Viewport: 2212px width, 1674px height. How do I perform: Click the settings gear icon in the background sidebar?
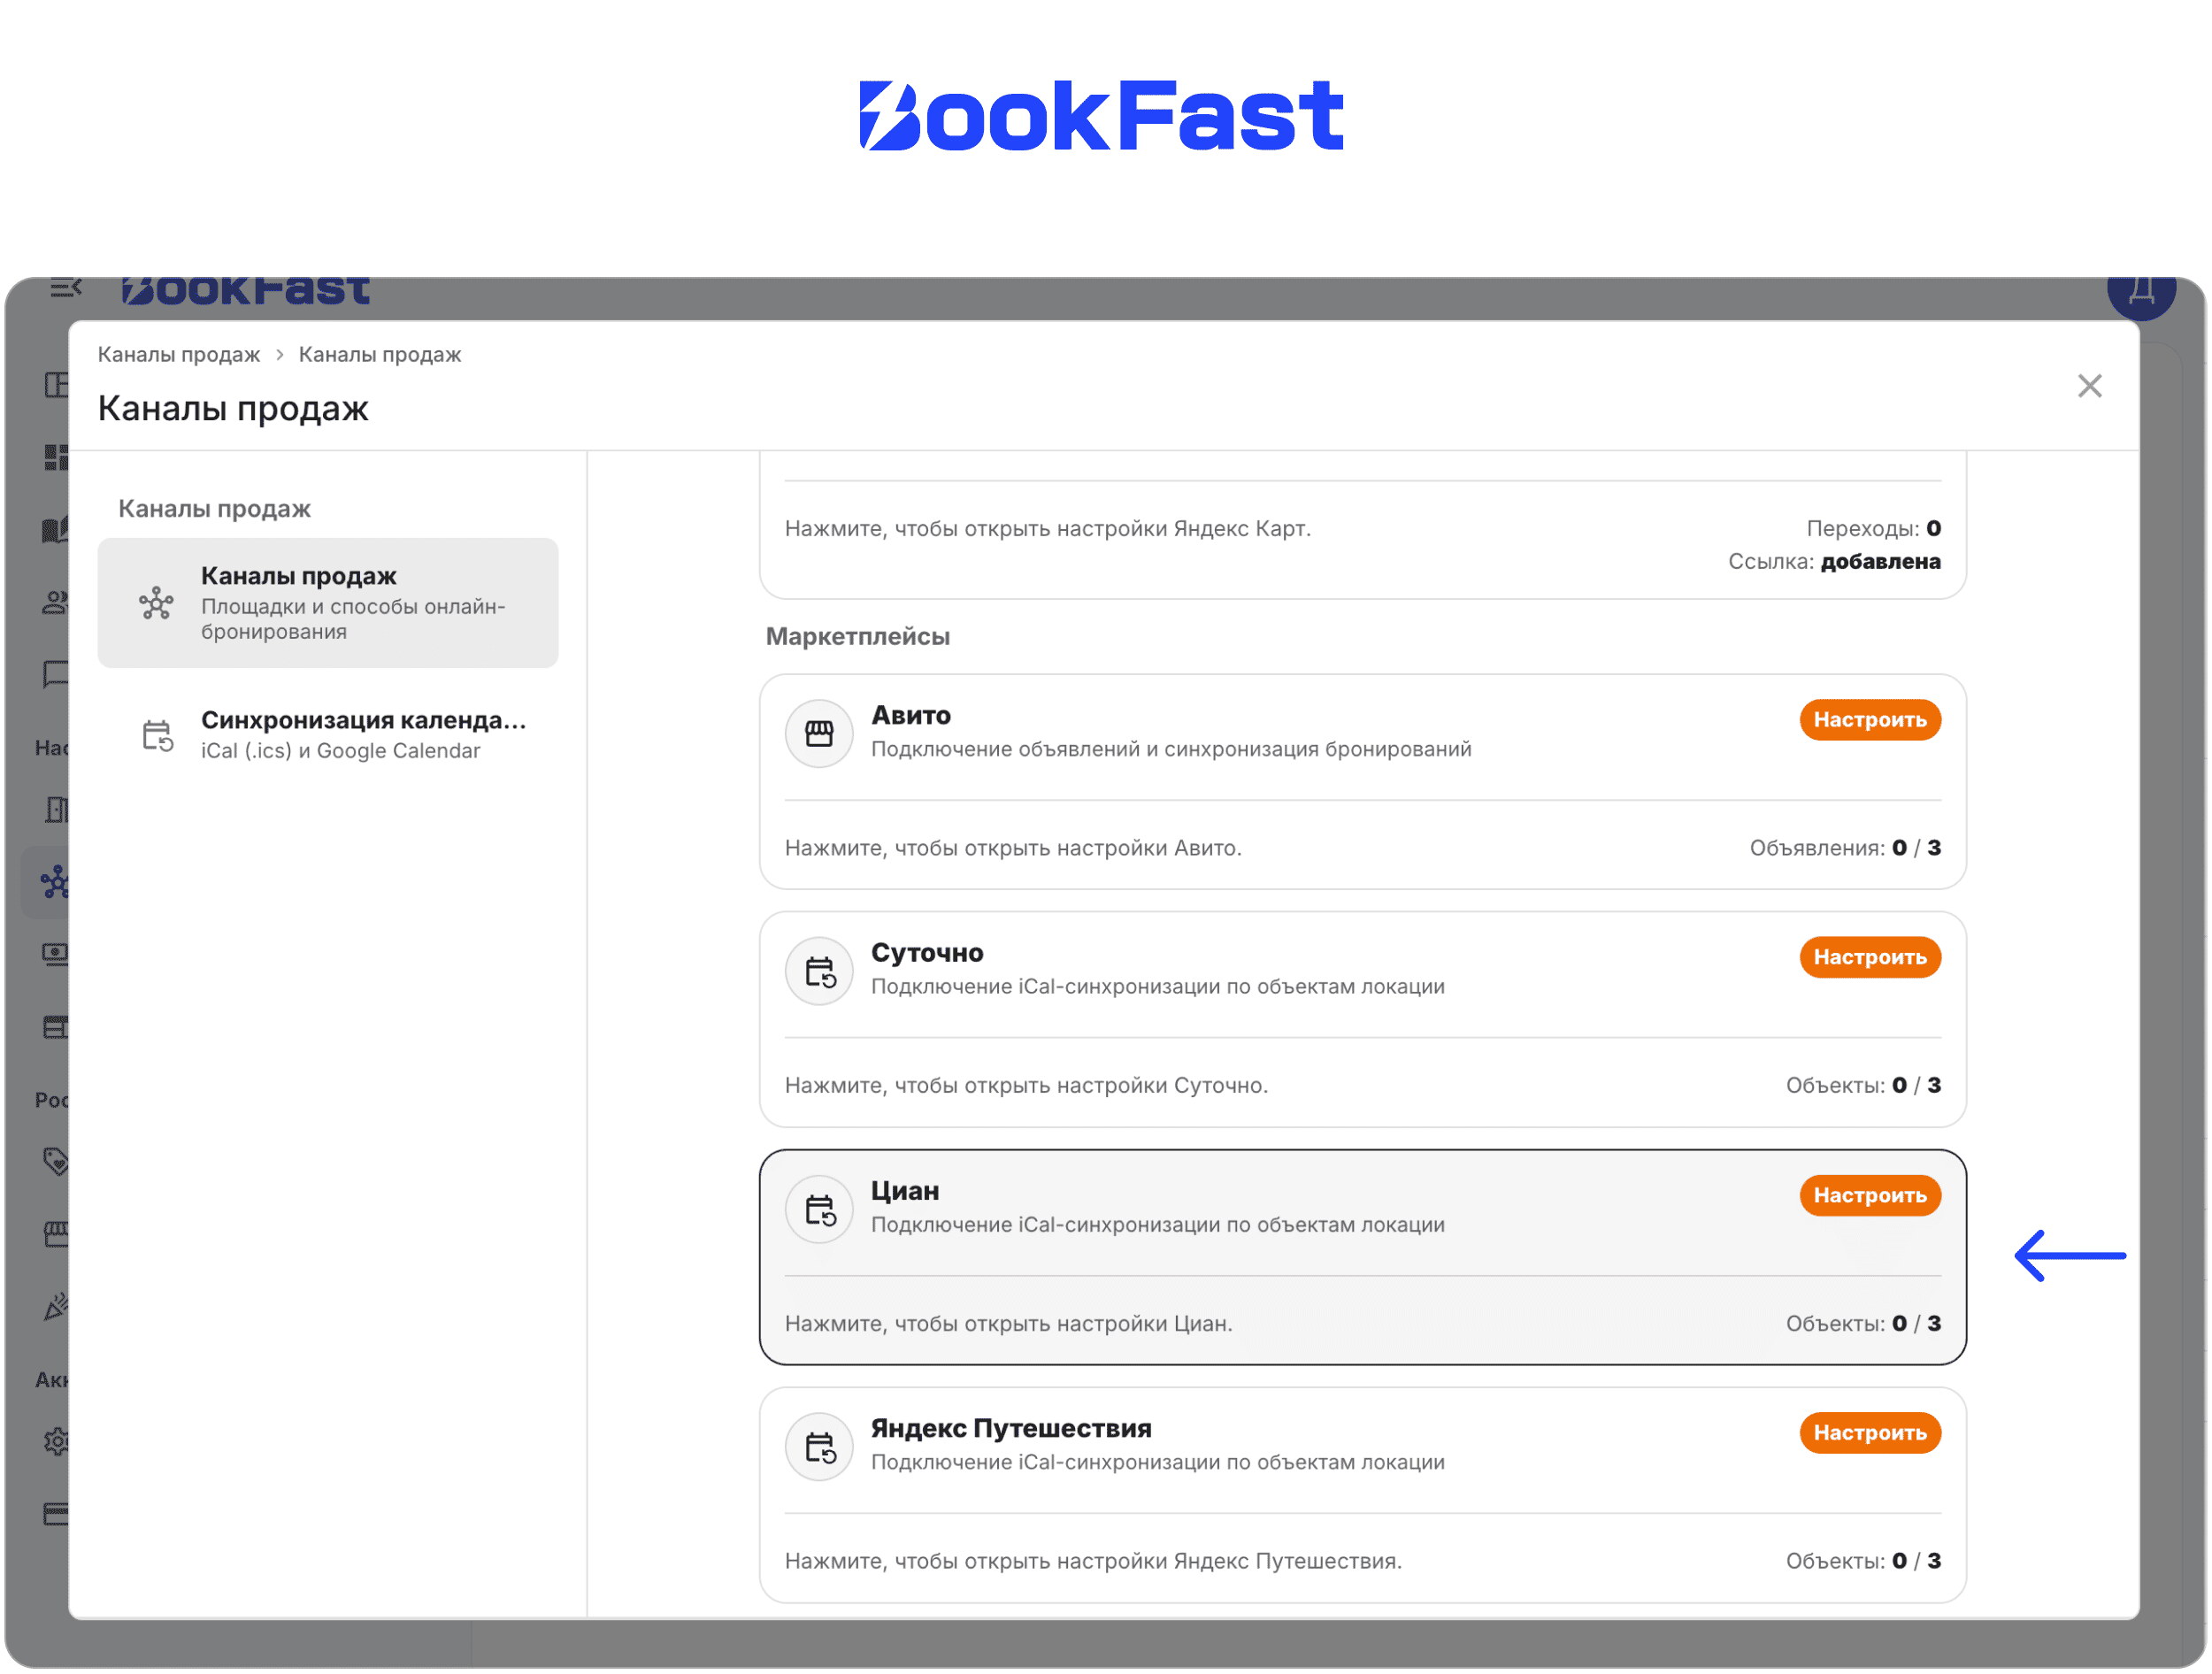55,1441
